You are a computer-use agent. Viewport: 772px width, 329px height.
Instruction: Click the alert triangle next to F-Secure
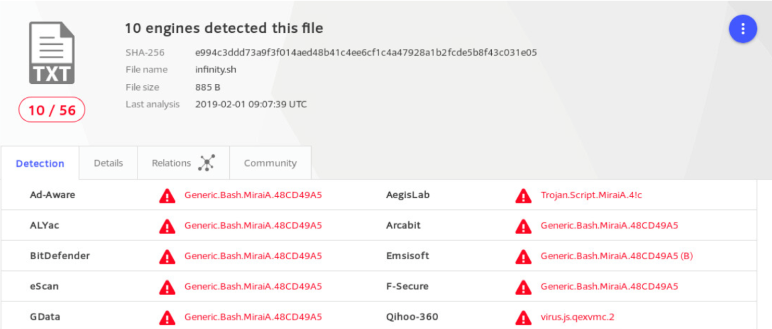click(x=524, y=287)
